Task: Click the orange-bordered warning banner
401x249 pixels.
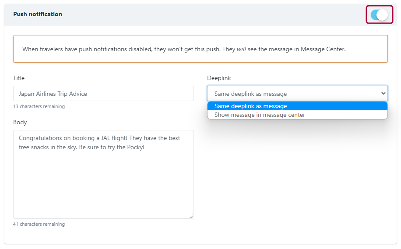Action: [200, 49]
